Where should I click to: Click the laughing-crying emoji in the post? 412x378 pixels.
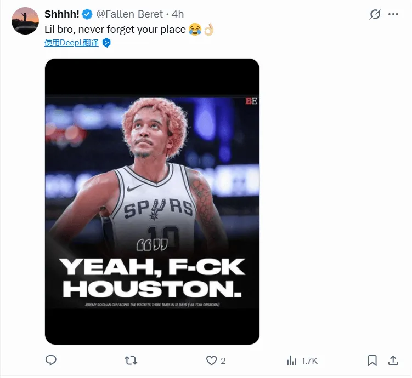[194, 30]
